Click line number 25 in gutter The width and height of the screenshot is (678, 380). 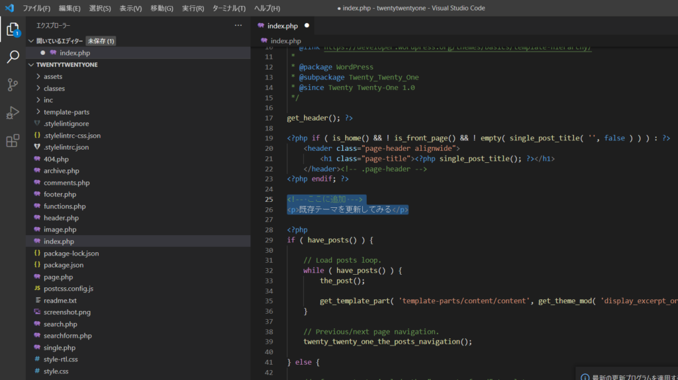pyautogui.click(x=269, y=199)
